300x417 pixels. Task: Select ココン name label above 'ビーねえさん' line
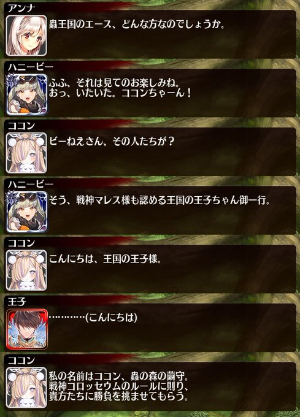21,126
